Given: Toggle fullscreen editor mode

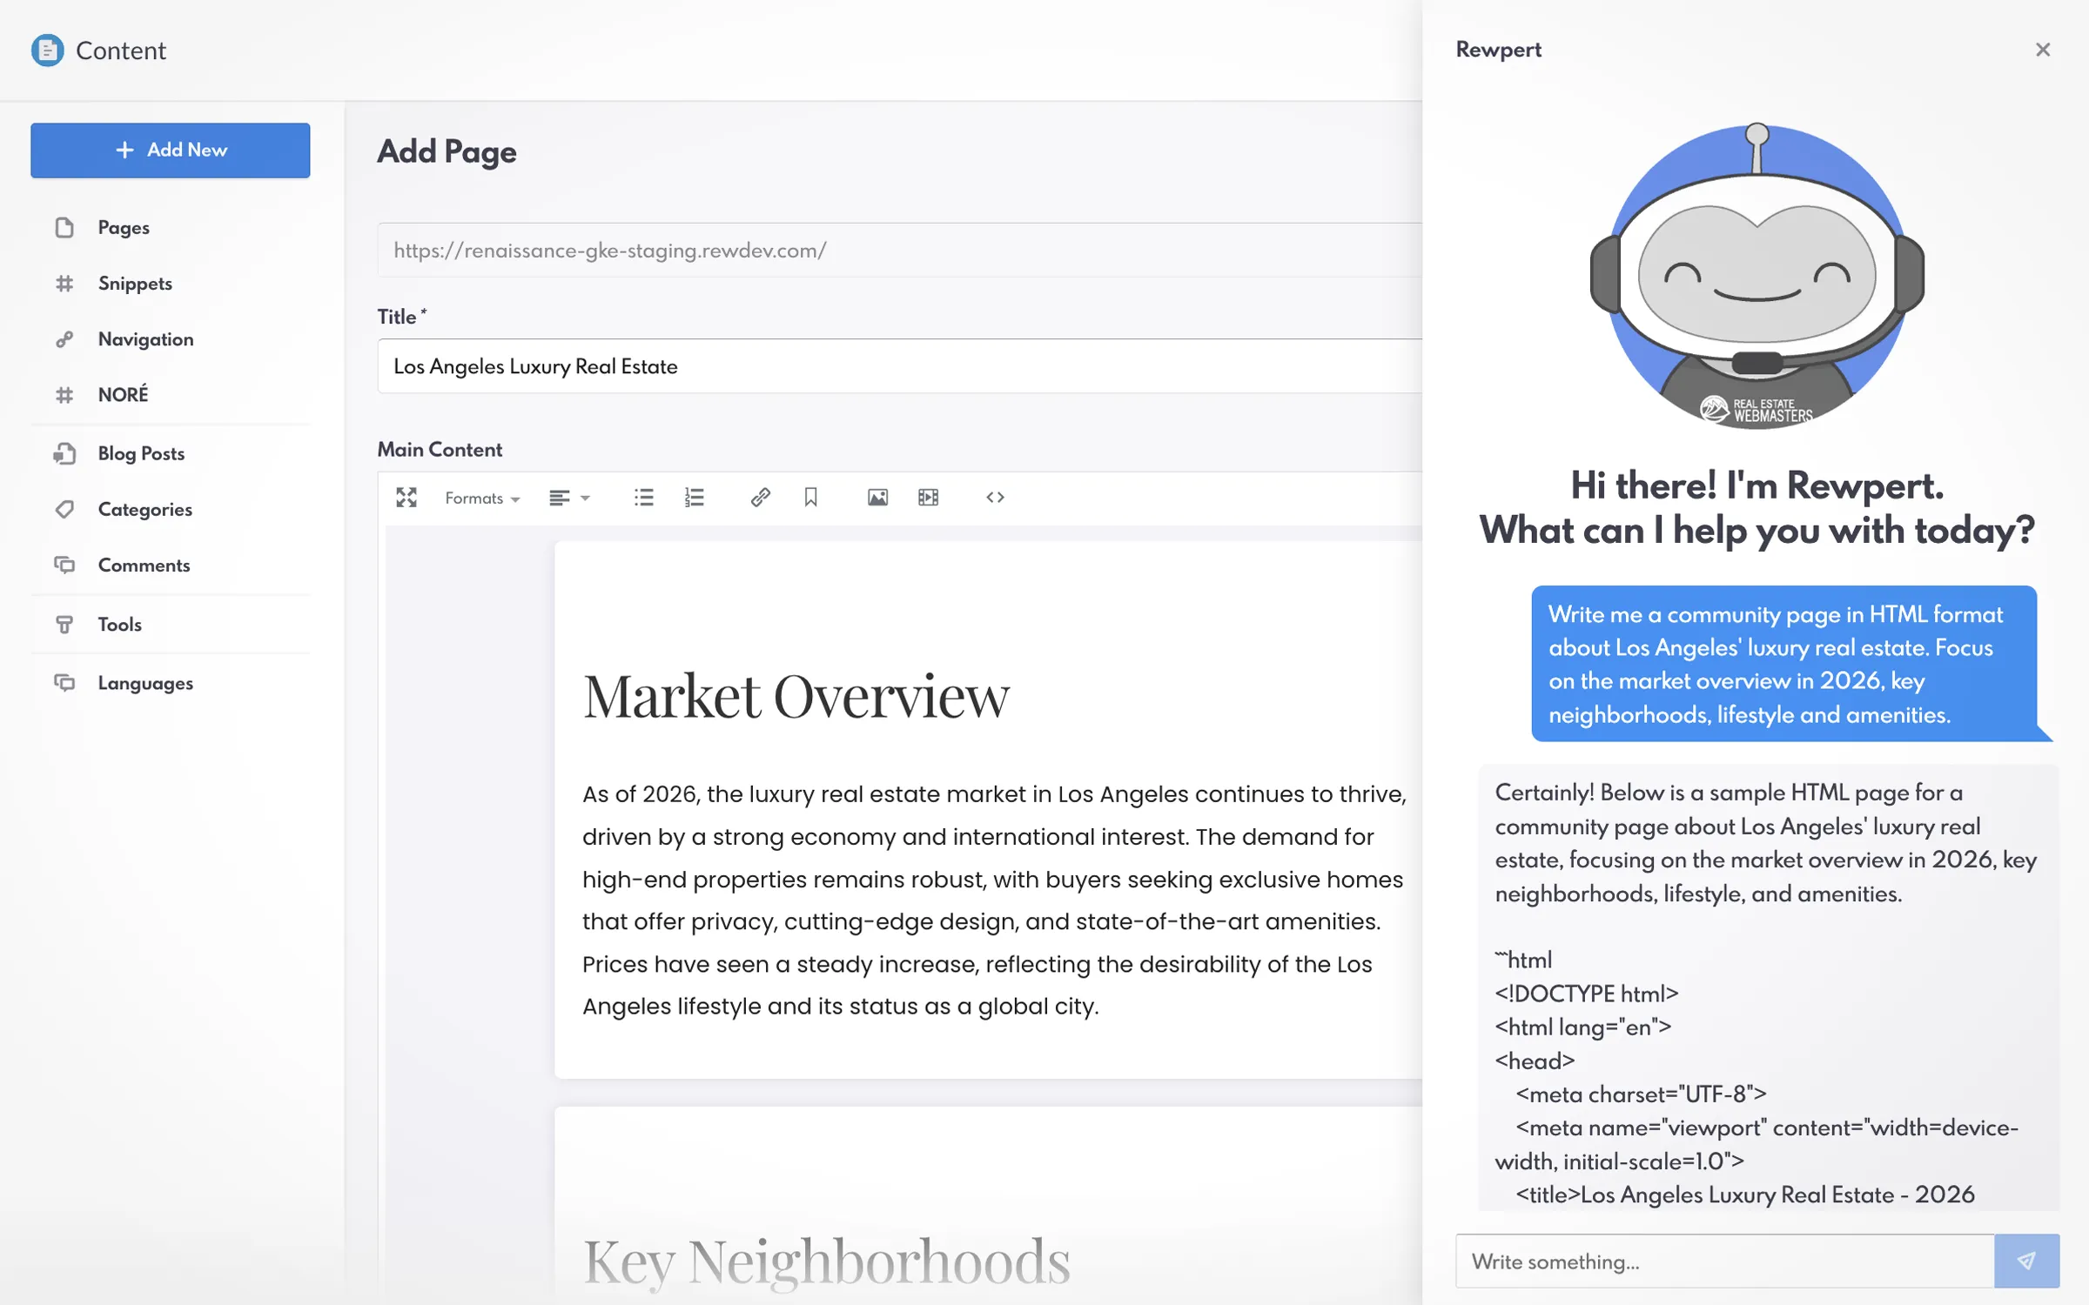Looking at the screenshot, I should point(406,497).
